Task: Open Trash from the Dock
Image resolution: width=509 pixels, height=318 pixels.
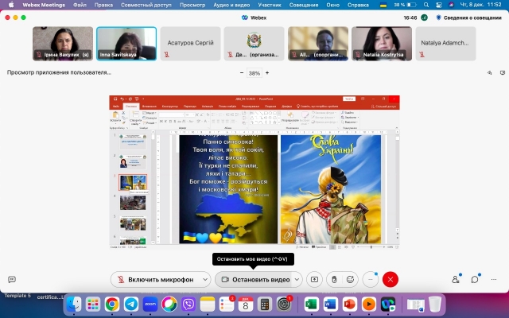Action: point(435,304)
